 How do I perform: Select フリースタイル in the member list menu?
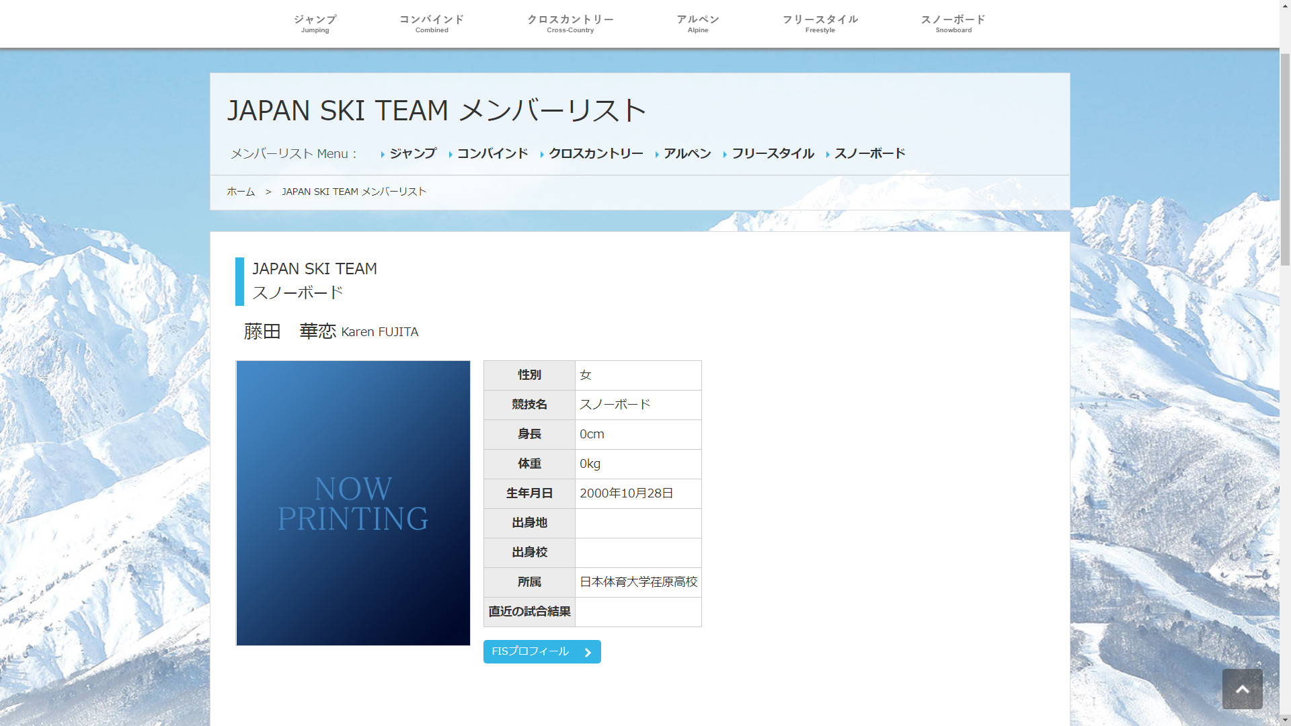773,153
